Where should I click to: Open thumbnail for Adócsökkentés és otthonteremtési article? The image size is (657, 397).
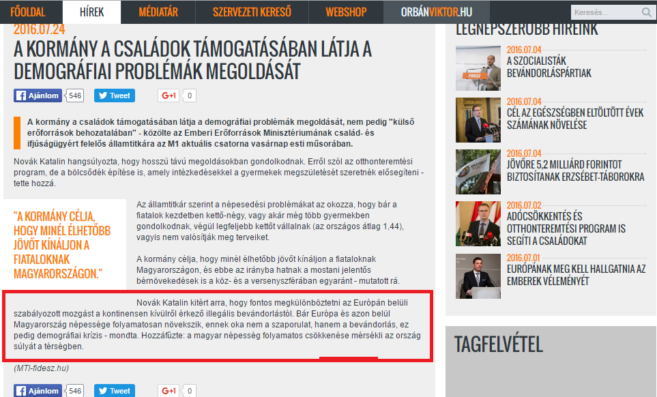[478, 224]
